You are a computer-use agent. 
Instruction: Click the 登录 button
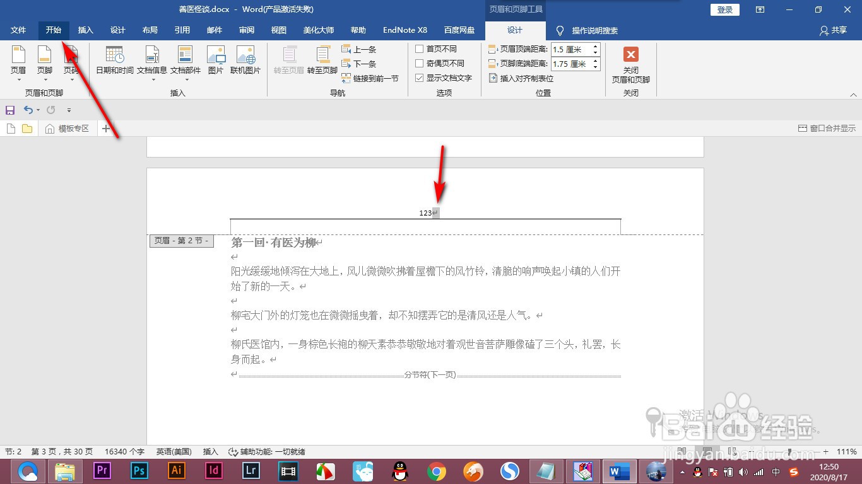(x=725, y=9)
